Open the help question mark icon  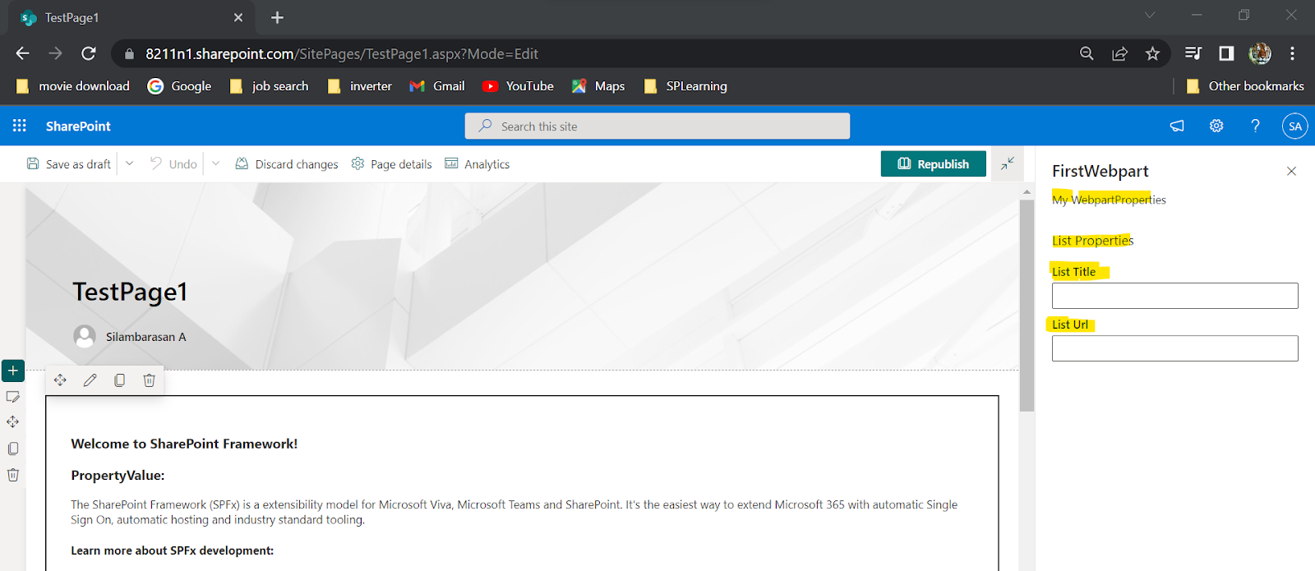tap(1255, 126)
